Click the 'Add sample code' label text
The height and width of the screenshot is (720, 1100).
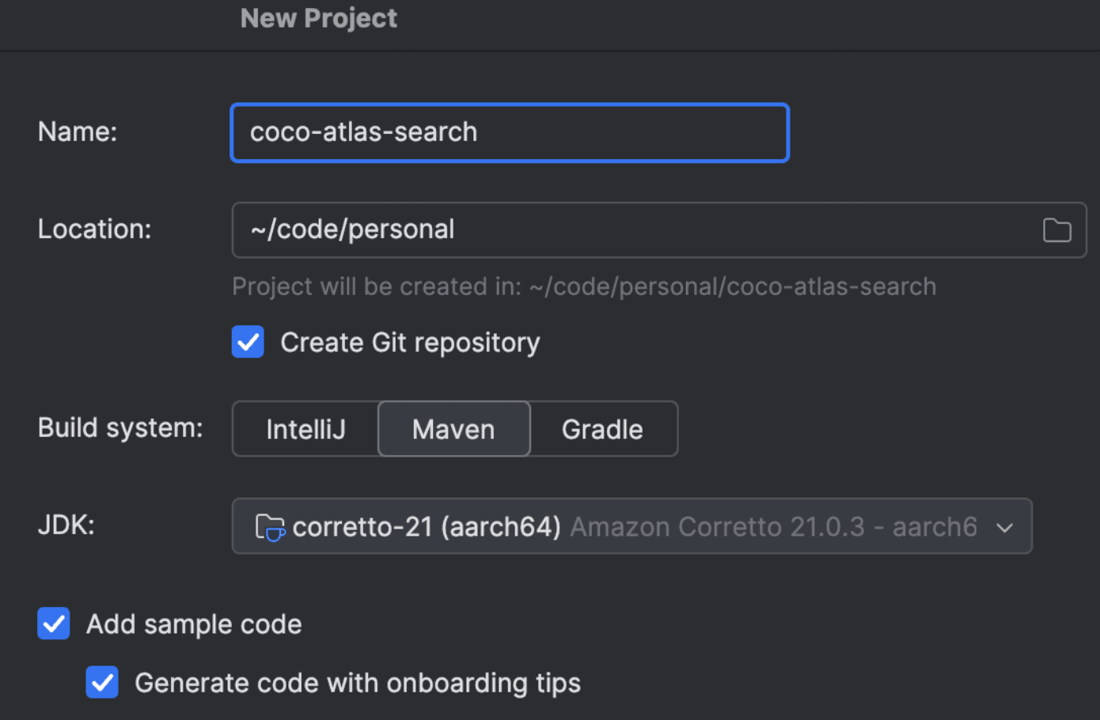click(194, 624)
